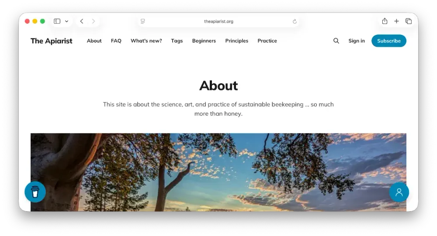The width and height of the screenshot is (437, 236).
Task: Click the Safari share icon
Action: coord(385,21)
